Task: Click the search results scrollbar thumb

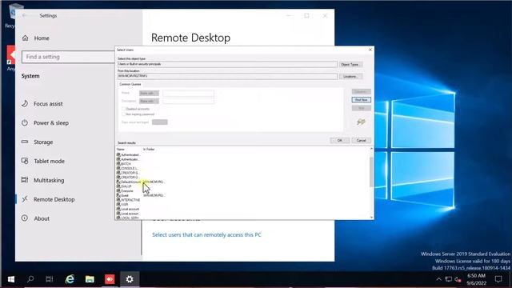Action: pos(371,172)
